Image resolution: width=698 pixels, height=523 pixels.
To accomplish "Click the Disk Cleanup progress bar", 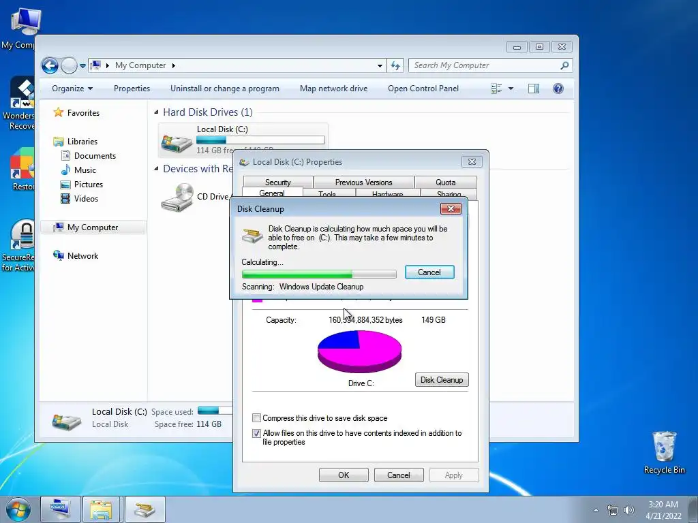I will [x=319, y=274].
